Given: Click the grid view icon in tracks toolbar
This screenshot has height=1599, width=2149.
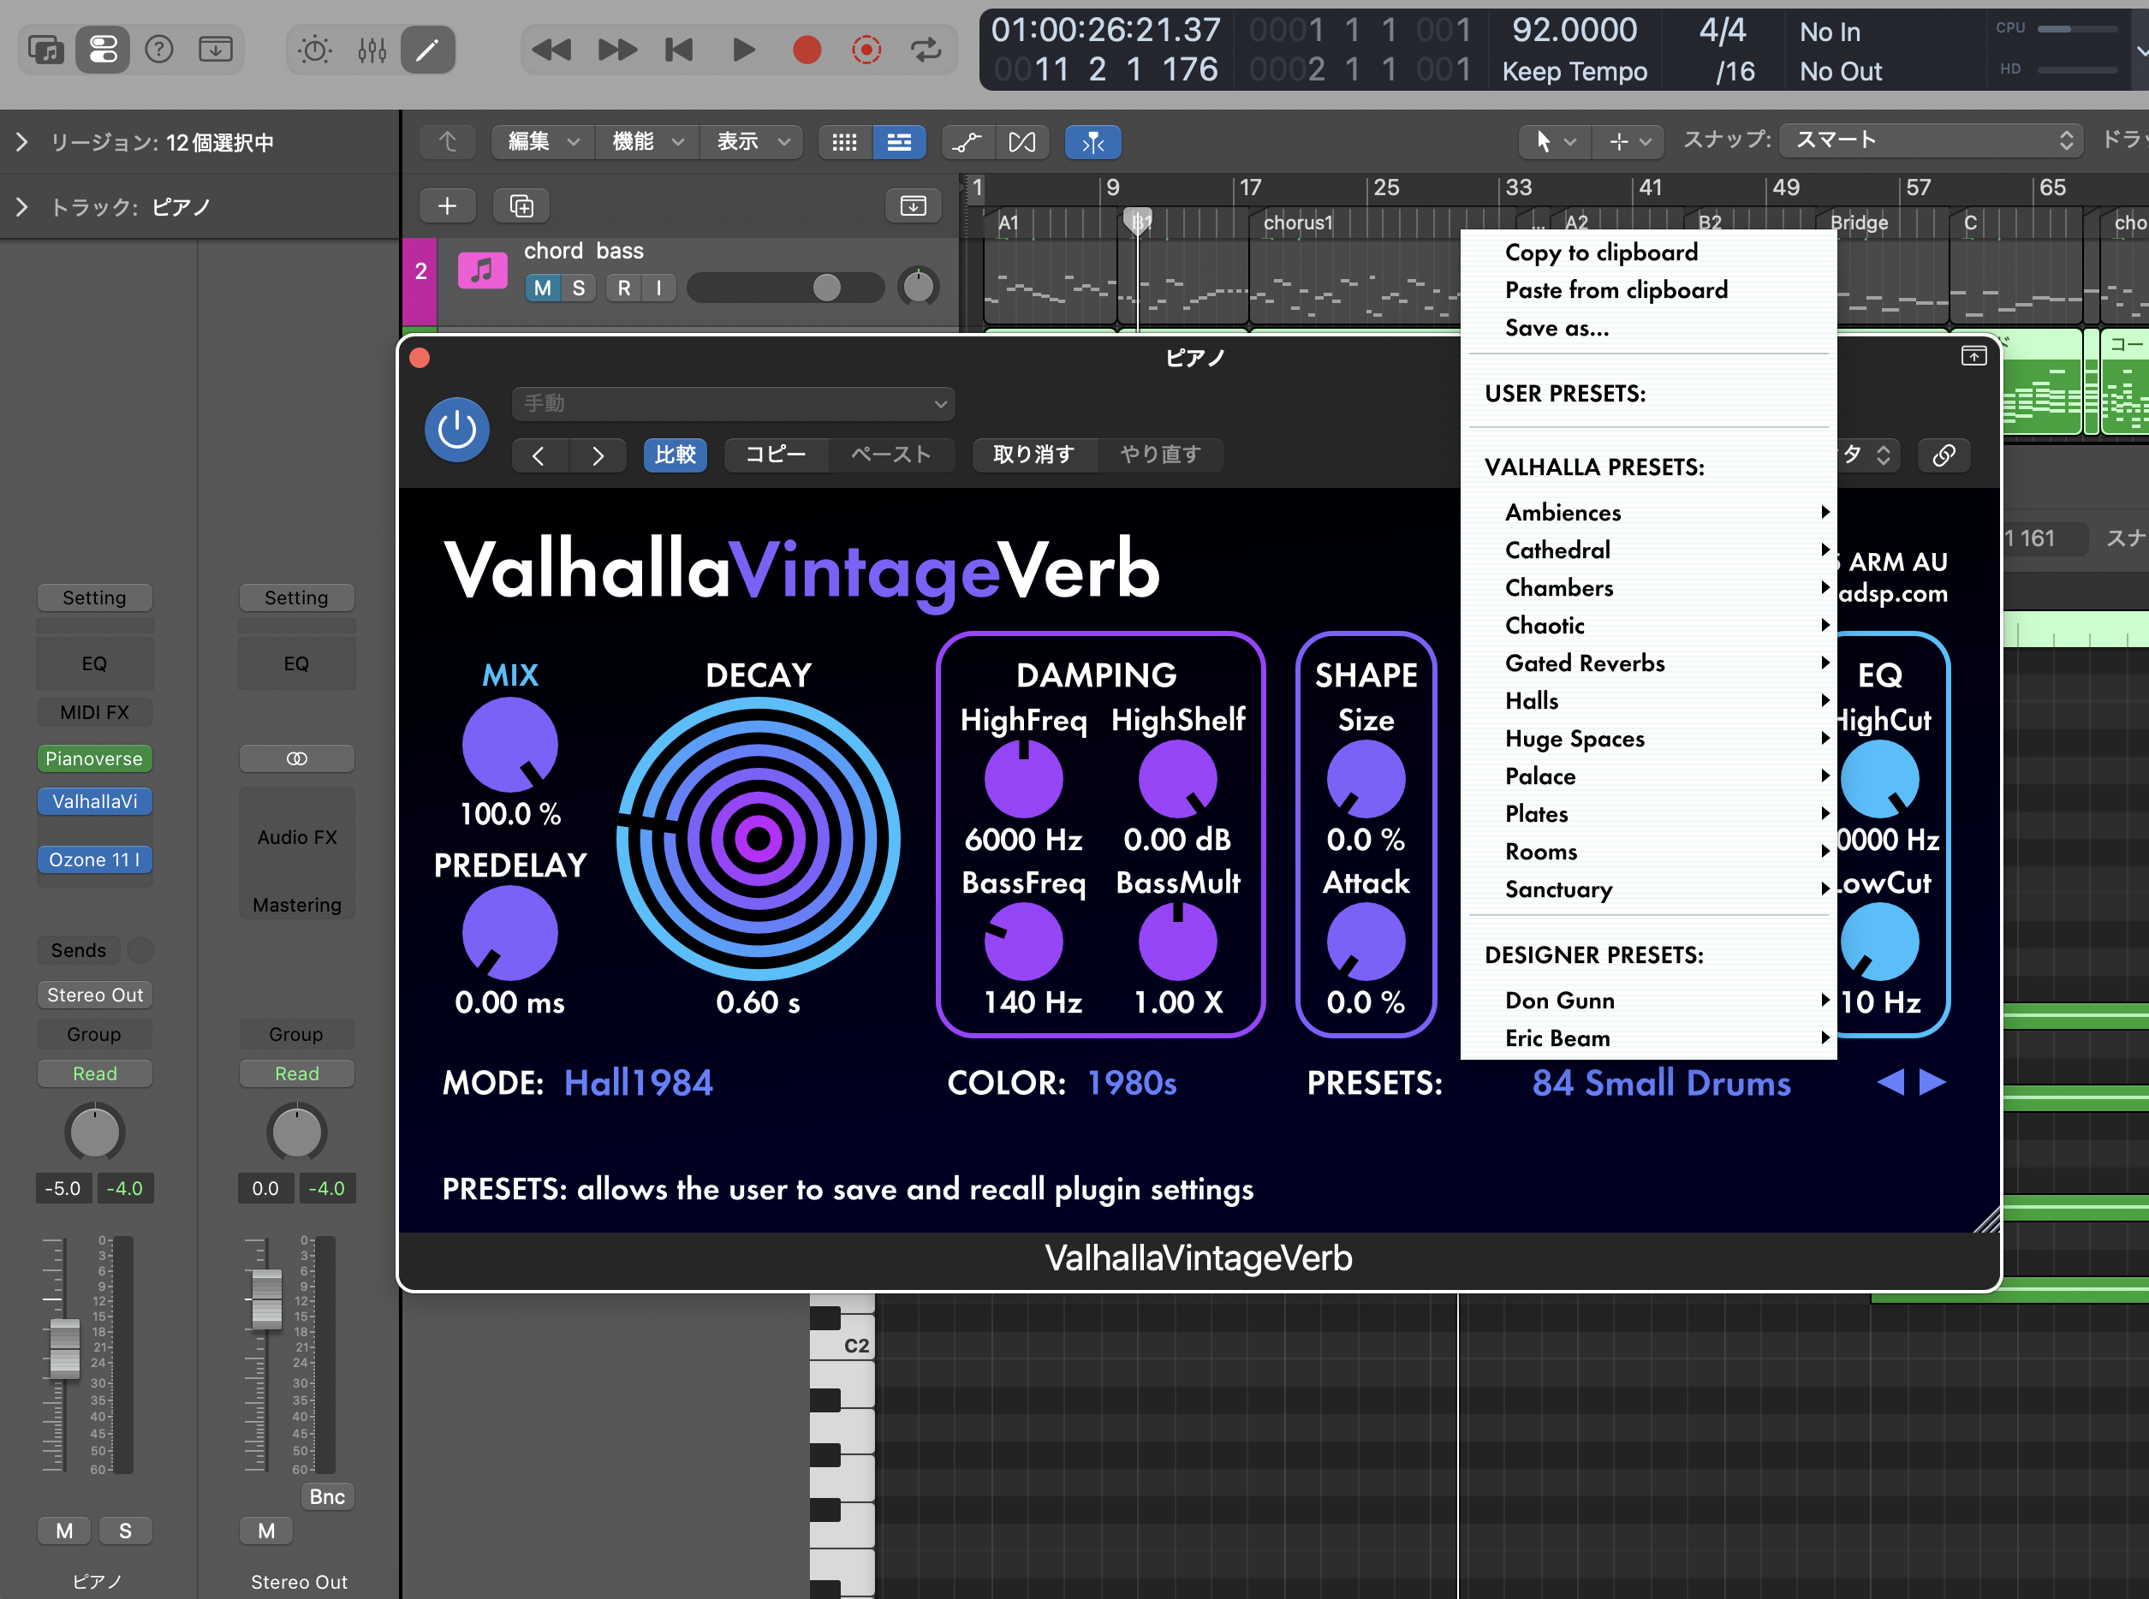Looking at the screenshot, I should [x=844, y=142].
